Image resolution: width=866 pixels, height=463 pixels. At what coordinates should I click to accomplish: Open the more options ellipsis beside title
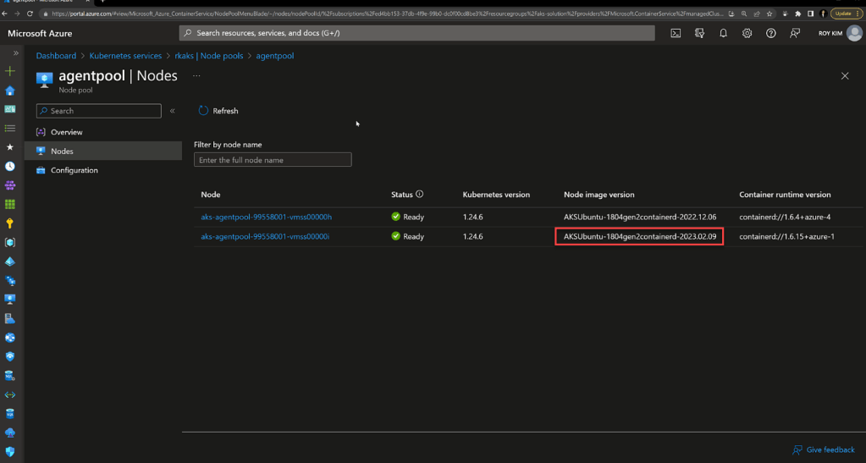(x=196, y=75)
